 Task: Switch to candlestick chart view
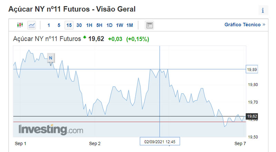click(20, 25)
